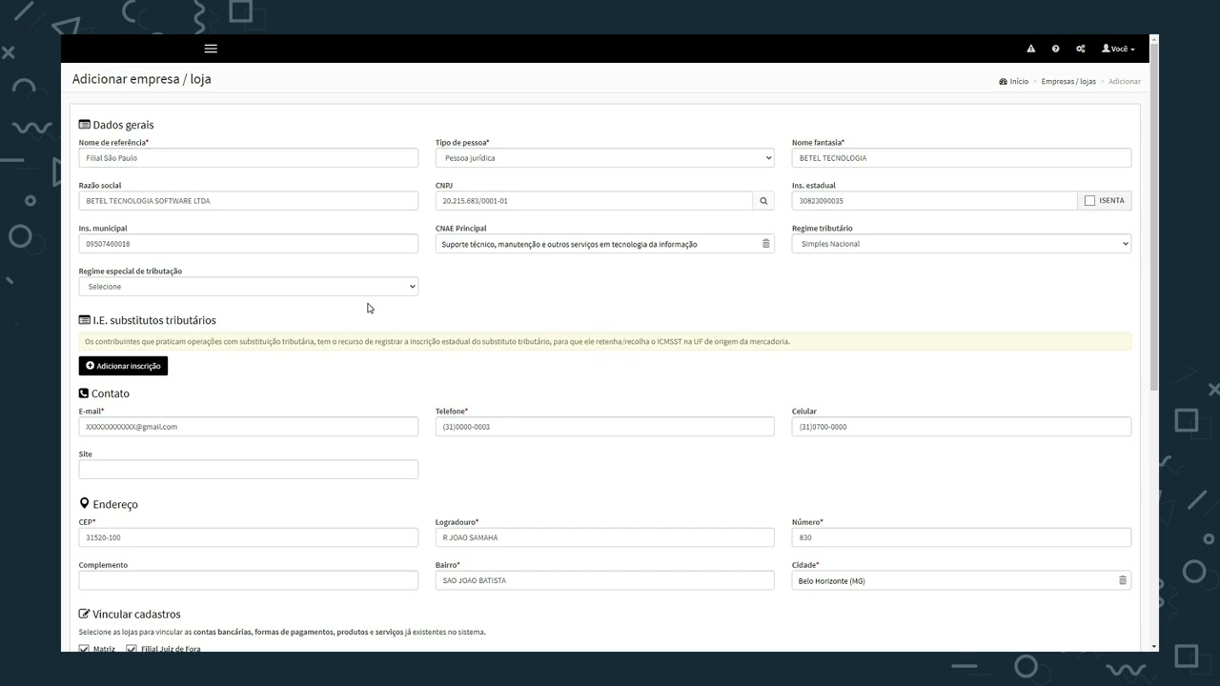Image resolution: width=1220 pixels, height=686 pixels.
Task: Click the E-mail input field
Action: click(x=249, y=427)
